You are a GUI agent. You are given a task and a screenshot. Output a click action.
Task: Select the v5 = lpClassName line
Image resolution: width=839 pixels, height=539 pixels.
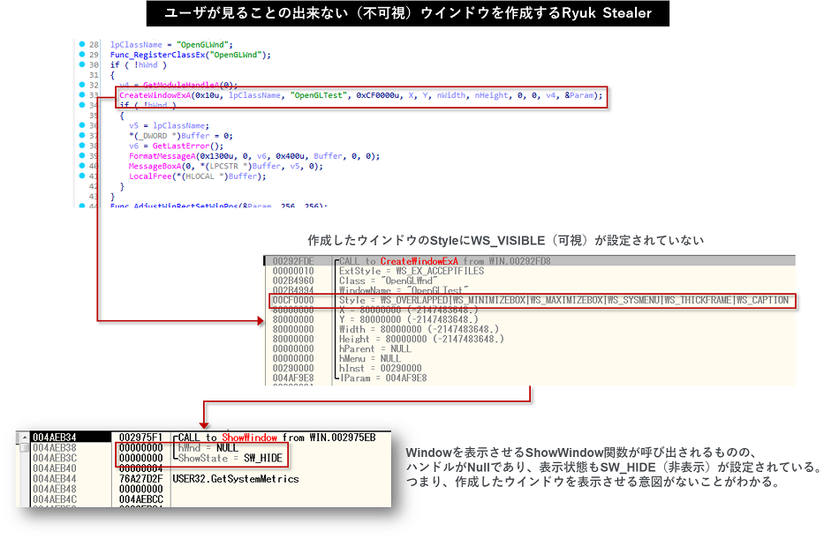coord(169,125)
